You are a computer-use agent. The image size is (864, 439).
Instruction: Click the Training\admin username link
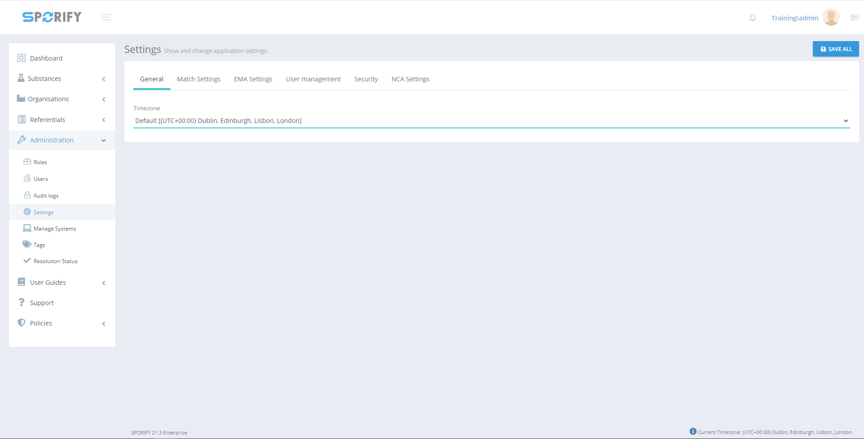(x=794, y=18)
